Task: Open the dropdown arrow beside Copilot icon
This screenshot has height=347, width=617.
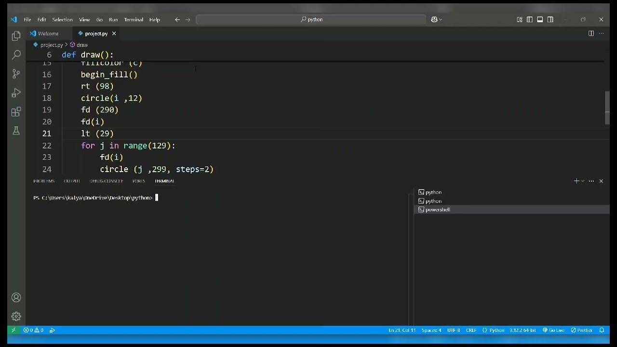Action: 441,20
